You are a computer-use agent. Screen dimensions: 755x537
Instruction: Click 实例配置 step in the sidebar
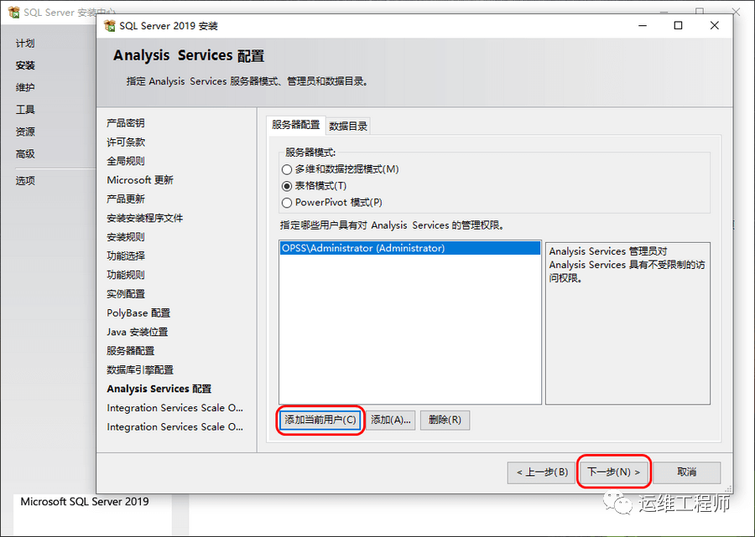(x=126, y=294)
